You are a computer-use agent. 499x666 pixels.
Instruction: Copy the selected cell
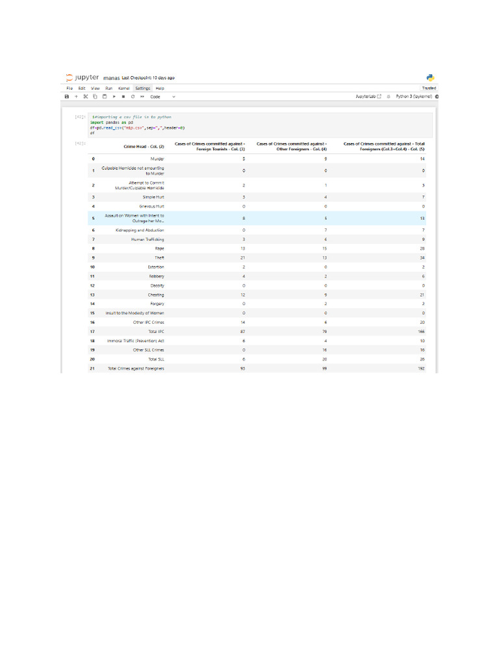95,97
